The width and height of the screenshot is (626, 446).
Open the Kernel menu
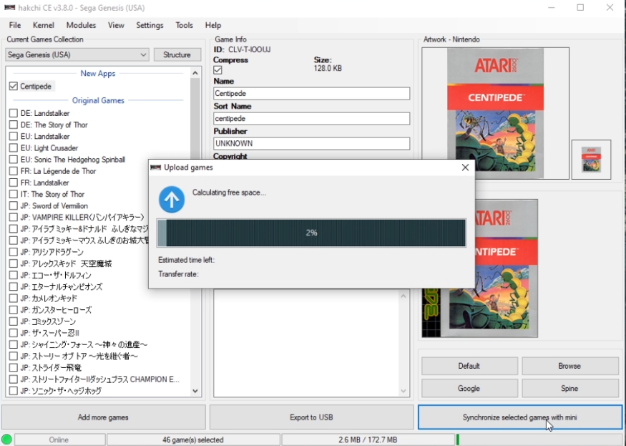44,25
